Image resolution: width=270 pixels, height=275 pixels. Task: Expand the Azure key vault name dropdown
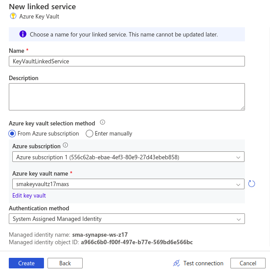click(x=127, y=184)
